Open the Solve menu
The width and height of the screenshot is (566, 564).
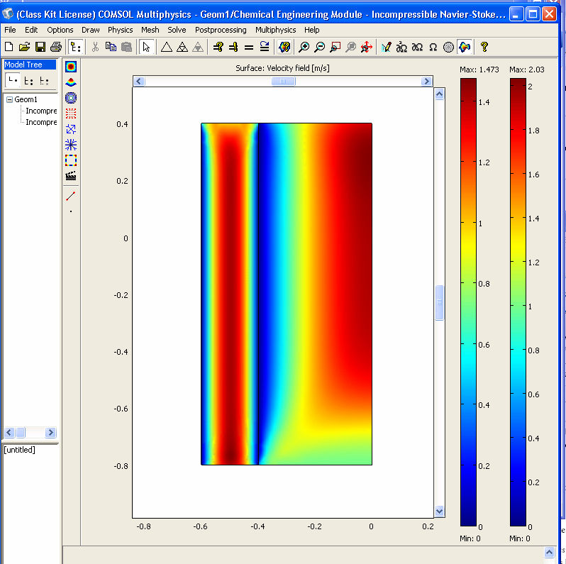coord(177,30)
